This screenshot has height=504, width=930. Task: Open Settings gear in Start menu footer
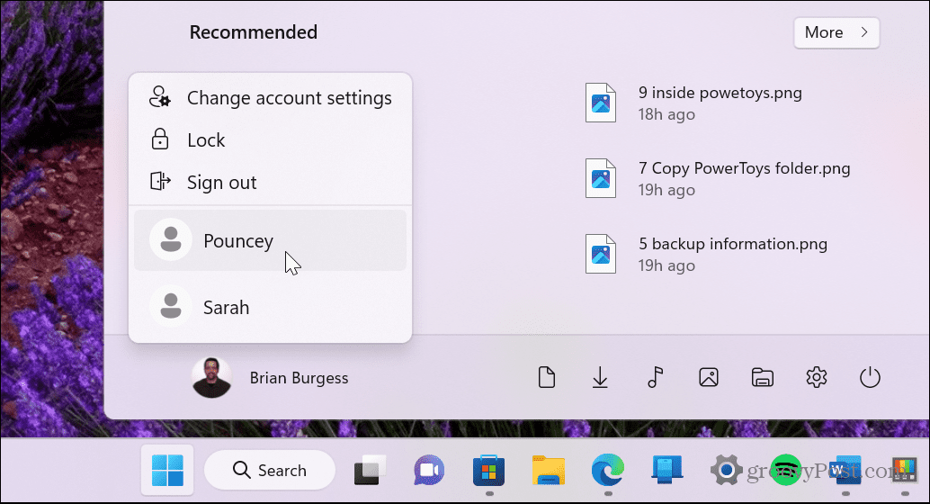[816, 378]
